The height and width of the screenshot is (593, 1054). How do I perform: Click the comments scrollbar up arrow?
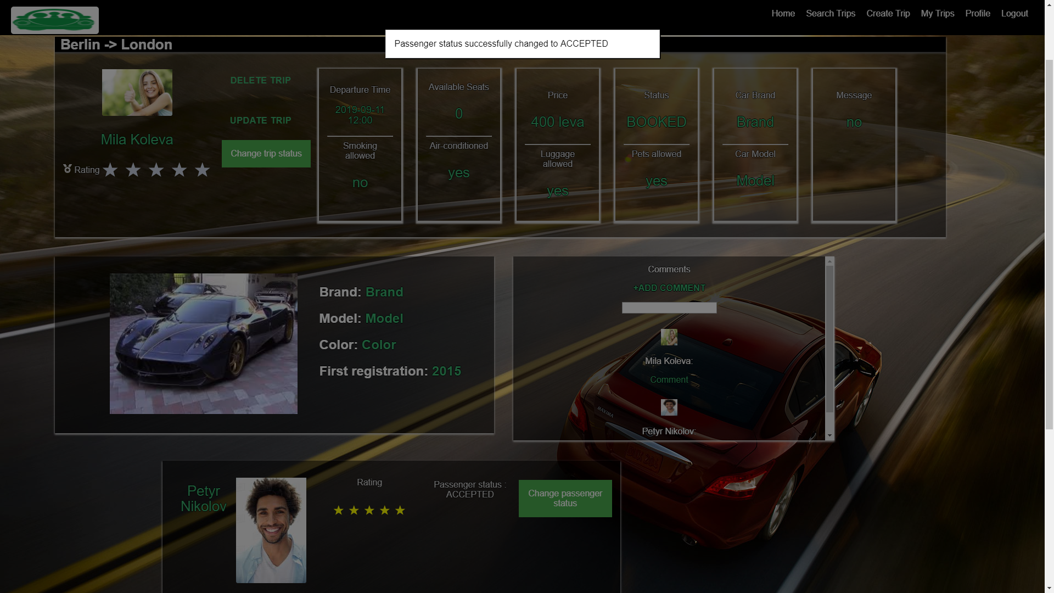[x=829, y=262]
